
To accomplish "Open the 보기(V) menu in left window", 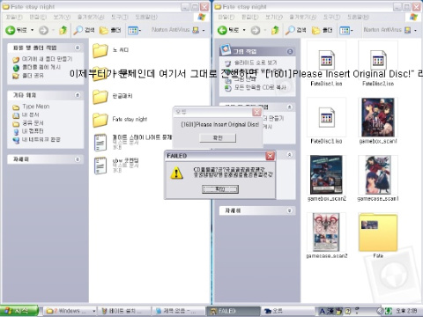I will tap(62, 17).
